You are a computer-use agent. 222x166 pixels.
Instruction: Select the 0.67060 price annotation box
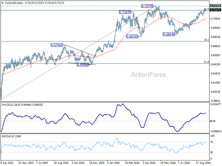(57, 45)
